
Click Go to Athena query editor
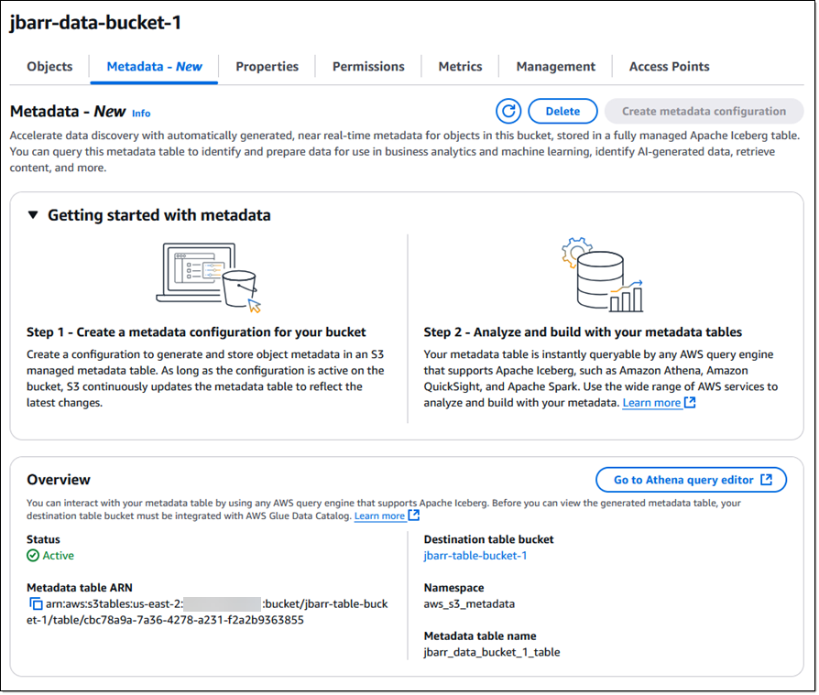691,480
